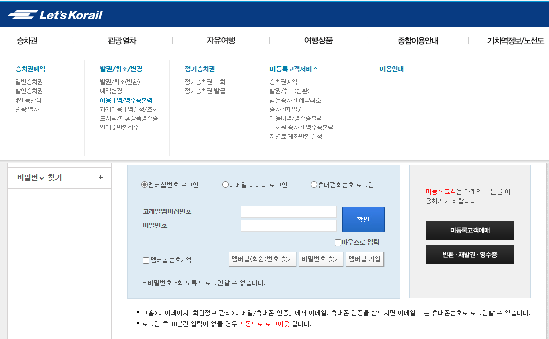Select the 멤버십번호 로그인 option
Image resolution: width=549 pixels, height=339 pixels.
[145, 184]
